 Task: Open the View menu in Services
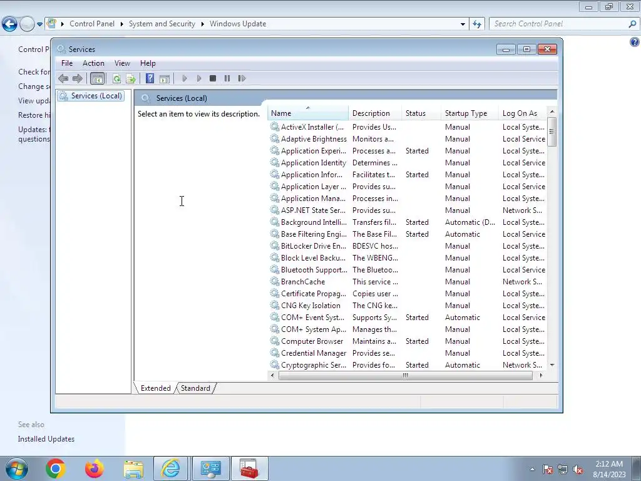122,63
